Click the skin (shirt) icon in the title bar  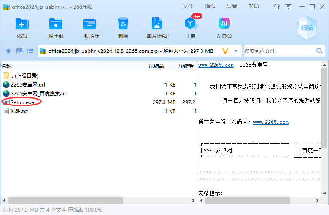(277, 7)
